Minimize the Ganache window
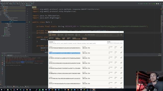This screenshot has width=163, height=91. 116,32
